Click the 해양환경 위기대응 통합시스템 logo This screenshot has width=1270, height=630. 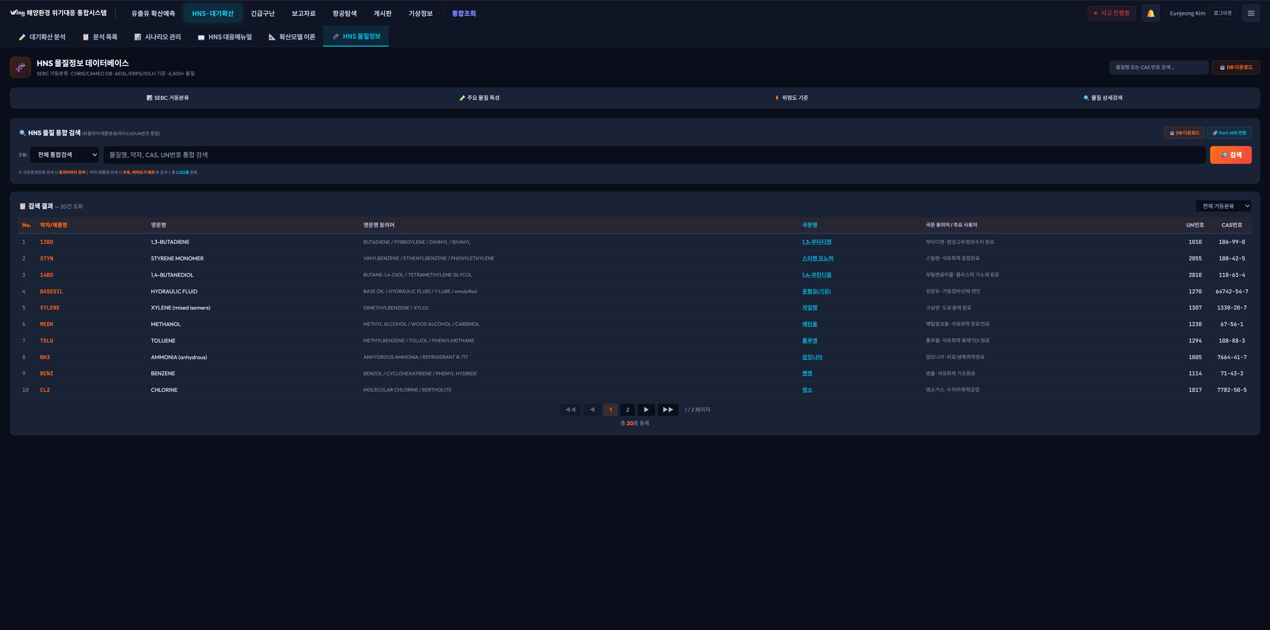point(58,13)
